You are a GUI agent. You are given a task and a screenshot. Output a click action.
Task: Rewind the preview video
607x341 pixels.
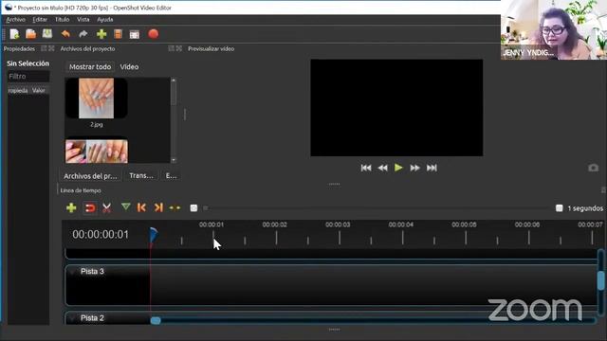382,168
